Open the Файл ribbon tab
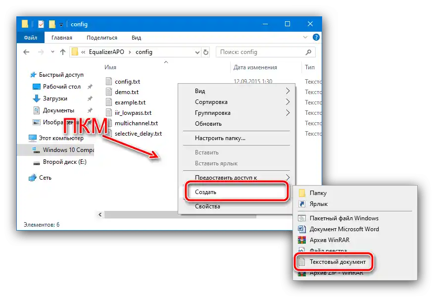This screenshot has height=297, width=434. click(31, 38)
